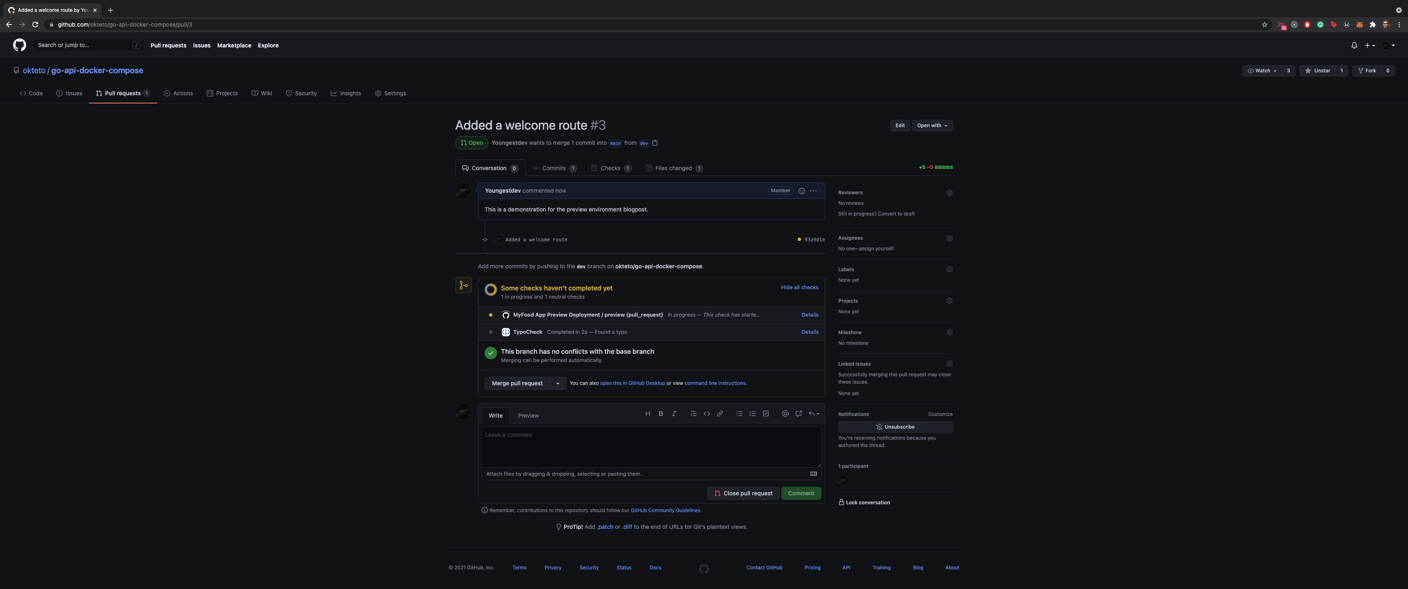The image size is (1408, 589).
Task: Expand the merge method dropdown arrow
Action: tap(557, 384)
